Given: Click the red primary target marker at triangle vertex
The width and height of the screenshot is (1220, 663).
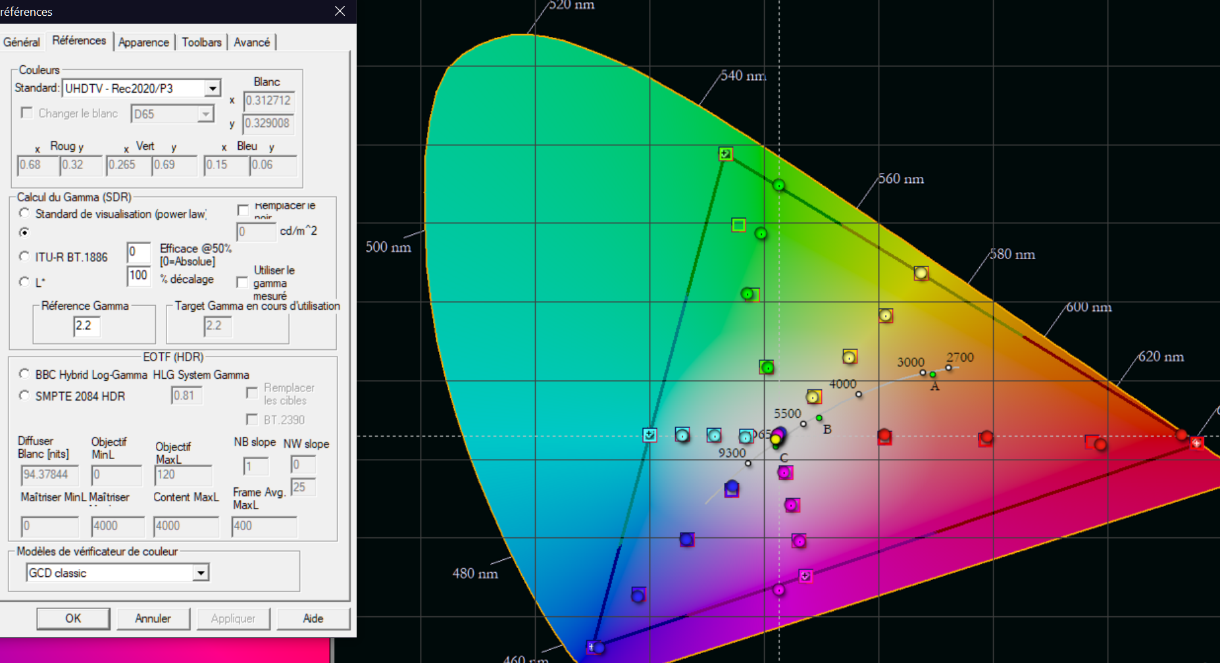Looking at the screenshot, I should [1196, 443].
